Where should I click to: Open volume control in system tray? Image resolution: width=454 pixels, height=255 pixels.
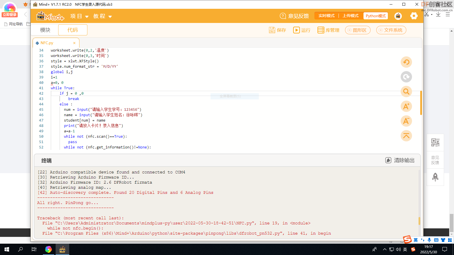[398, 249]
